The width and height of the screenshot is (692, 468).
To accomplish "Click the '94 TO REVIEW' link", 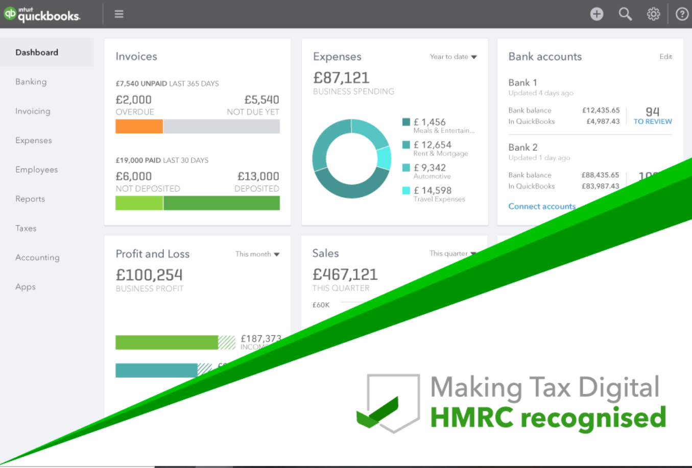I will point(652,116).
